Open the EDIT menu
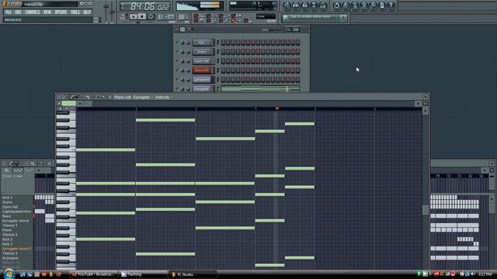 pyautogui.click(x=18, y=12)
